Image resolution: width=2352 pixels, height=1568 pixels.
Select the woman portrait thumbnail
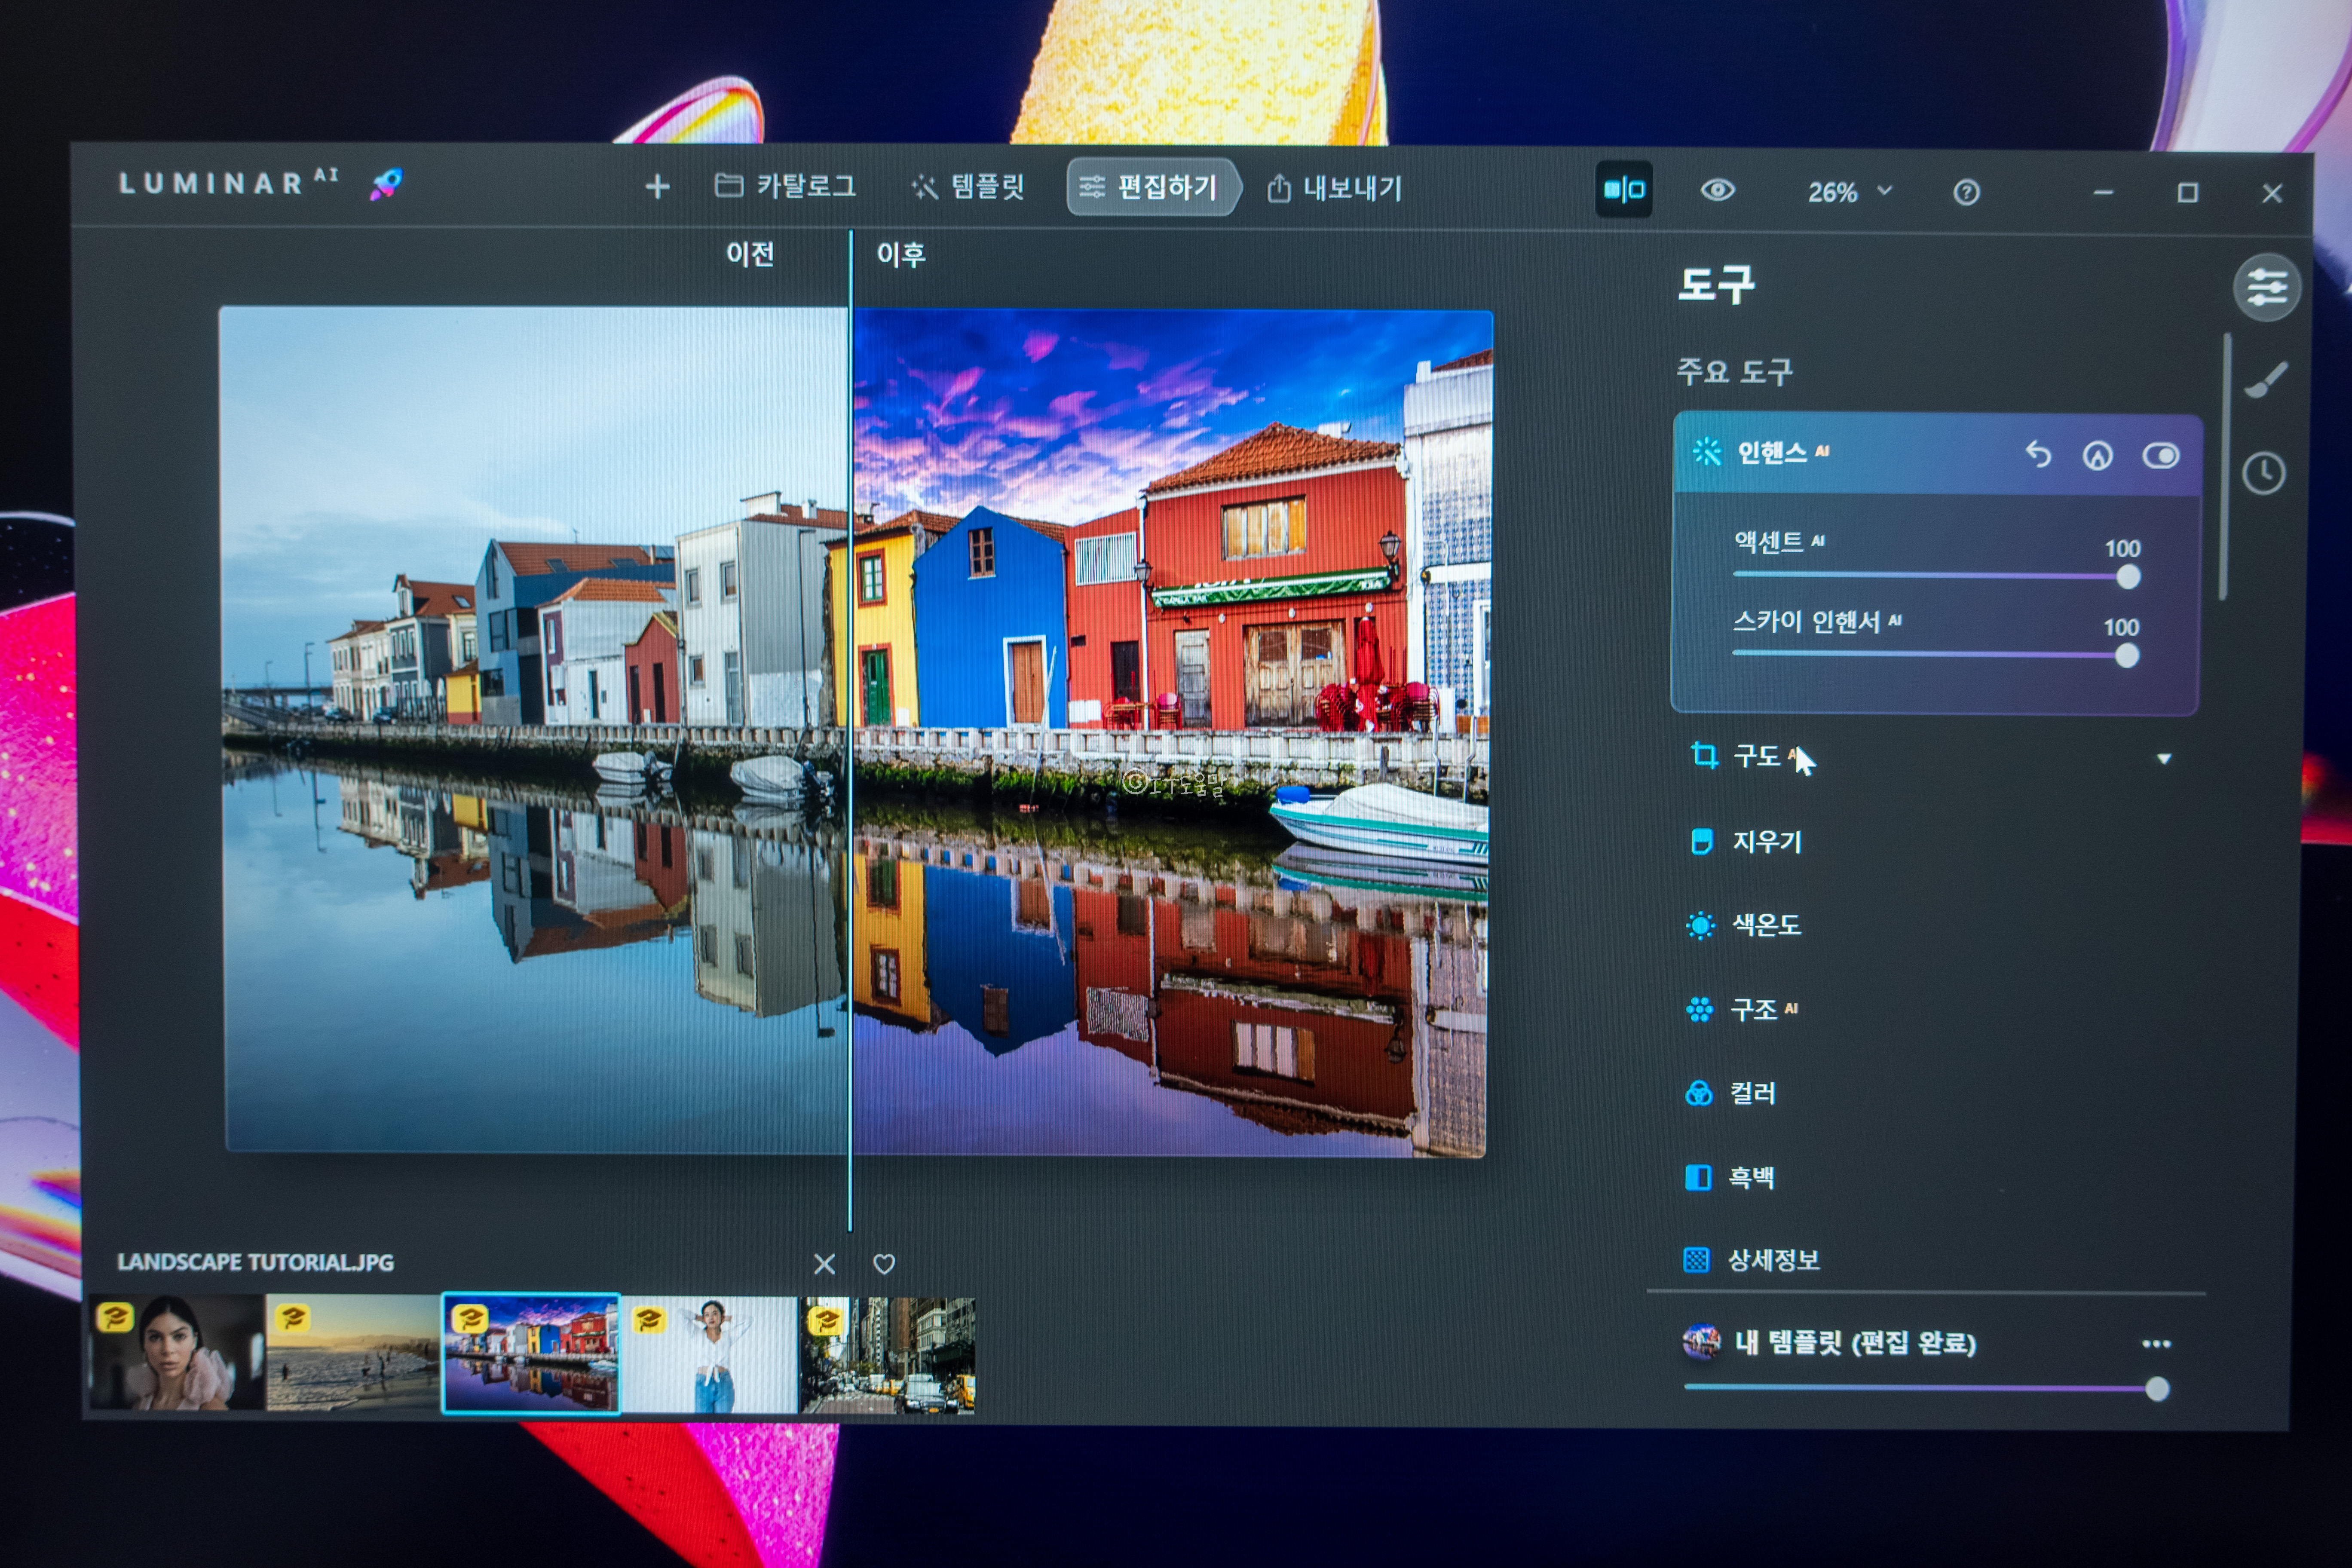pos(177,1353)
